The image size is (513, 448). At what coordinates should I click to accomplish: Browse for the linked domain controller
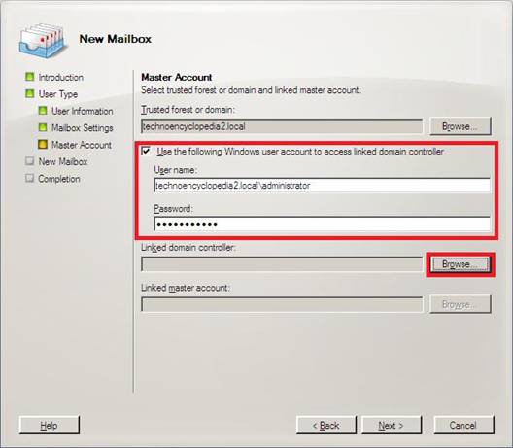pyautogui.click(x=461, y=264)
